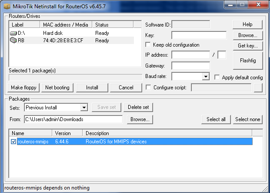Close the Netinstall window
This screenshot has height=193, width=270.
pyautogui.click(x=258, y=5)
